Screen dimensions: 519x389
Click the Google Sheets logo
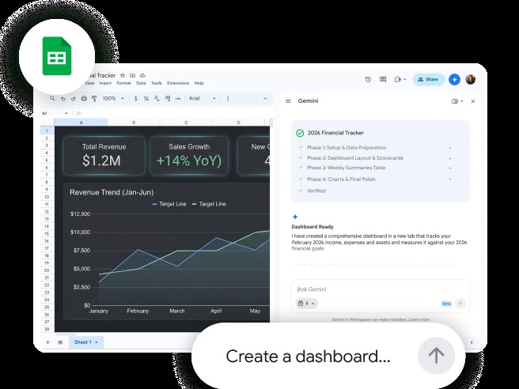[57, 56]
